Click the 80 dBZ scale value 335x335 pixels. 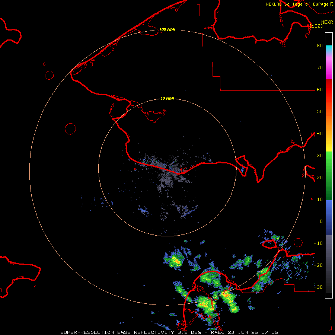click(320, 45)
